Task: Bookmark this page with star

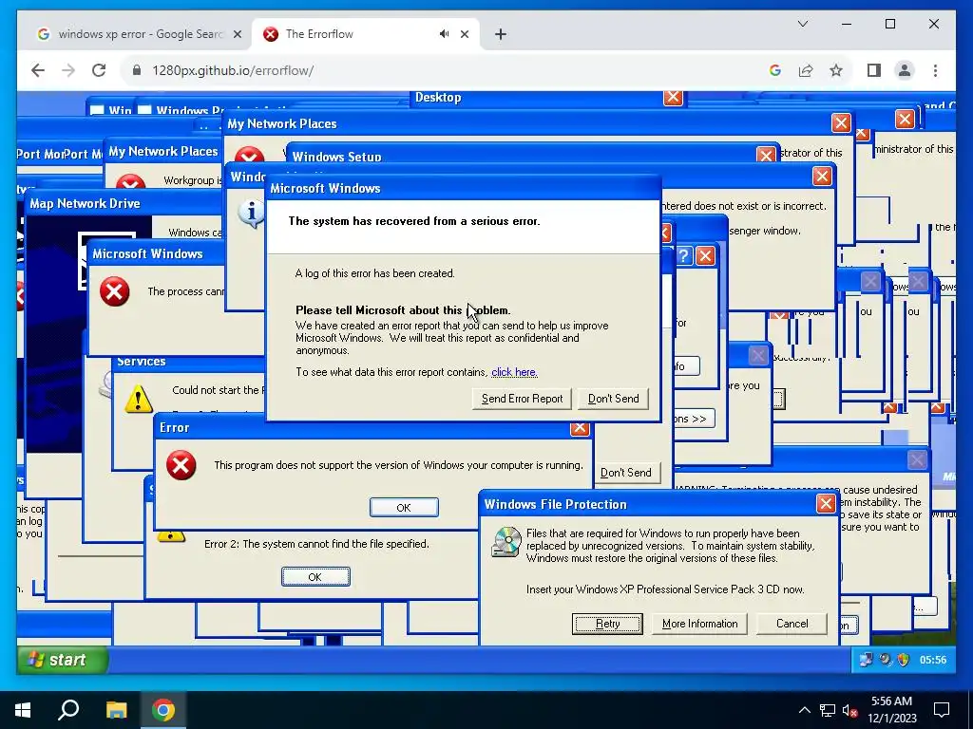Action: (x=836, y=70)
